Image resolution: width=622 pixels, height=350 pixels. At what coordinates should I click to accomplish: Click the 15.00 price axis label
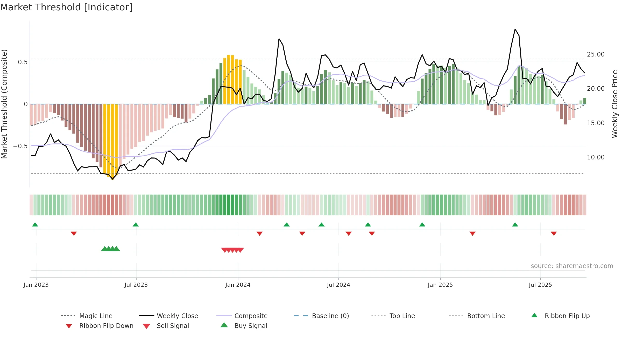point(596,123)
